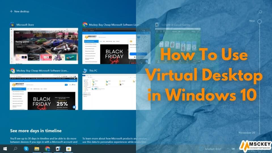272x153 pixels.
Task: Select the bottom-left Msckey Chrome window thumbnail
Action: [44, 92]
